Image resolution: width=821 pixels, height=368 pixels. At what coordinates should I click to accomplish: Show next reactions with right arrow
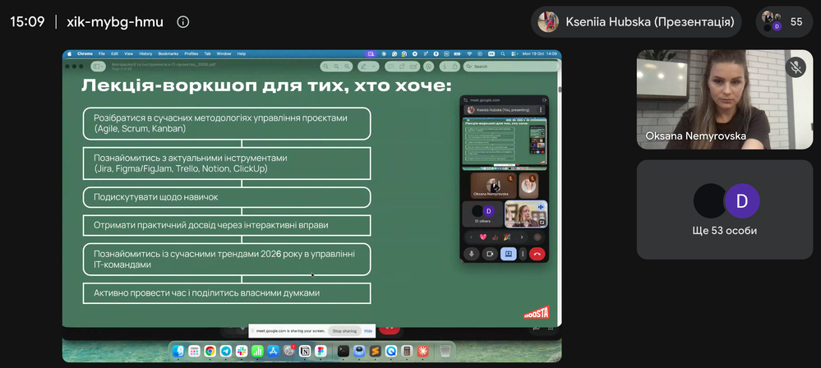[x=522, y=237]
